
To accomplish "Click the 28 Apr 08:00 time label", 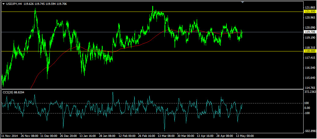I will [x=225, y=136].
